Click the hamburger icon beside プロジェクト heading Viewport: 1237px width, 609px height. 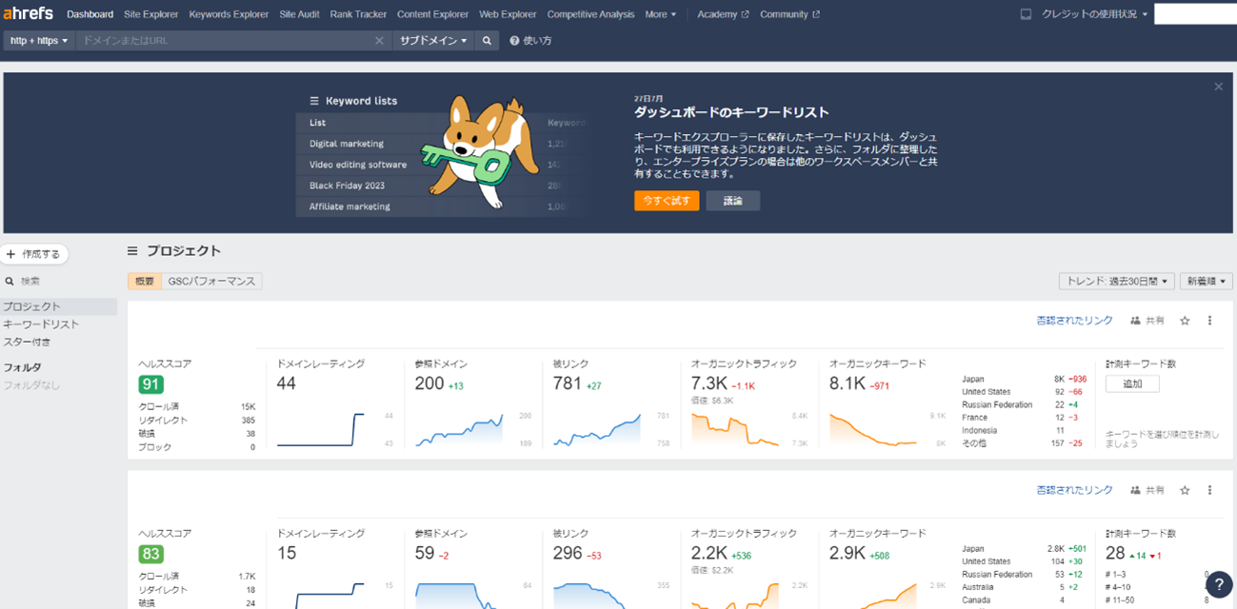point(132,250)
